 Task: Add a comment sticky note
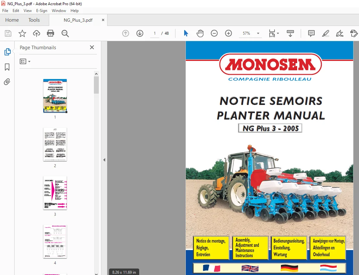click(x=311, y=33)
